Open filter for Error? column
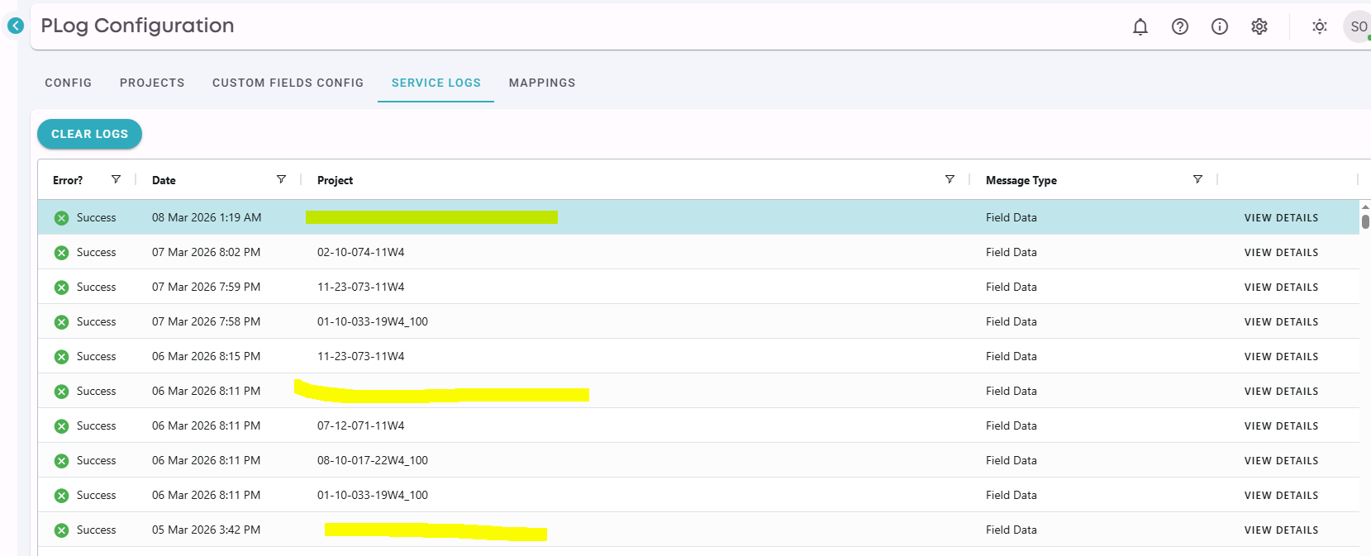 tap(116, 179)
